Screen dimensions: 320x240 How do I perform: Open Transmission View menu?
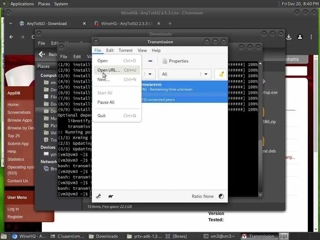[x=142, y=50]
